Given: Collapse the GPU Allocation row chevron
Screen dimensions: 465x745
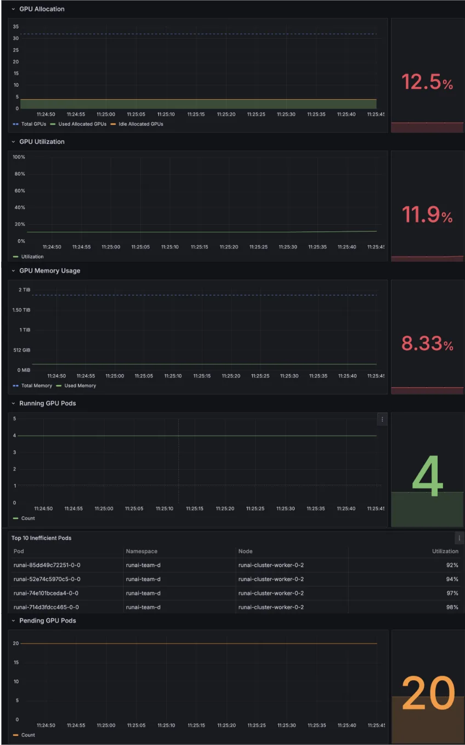Looking at the screenshot, I should tap(13, 9).
